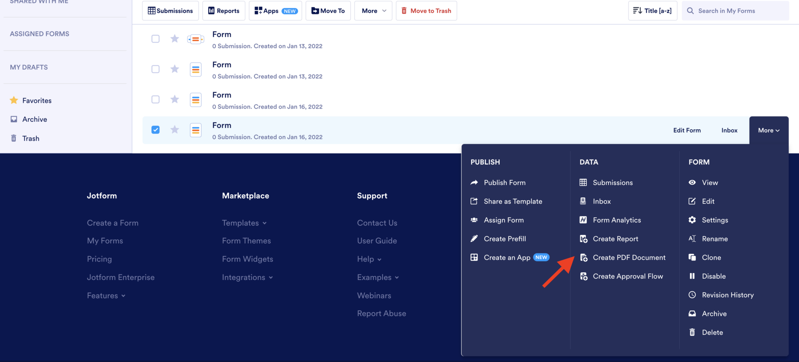799x362 pixels.
Task: Click the Edit Form button
Action: pyautogui.click(x=687, y=130)
